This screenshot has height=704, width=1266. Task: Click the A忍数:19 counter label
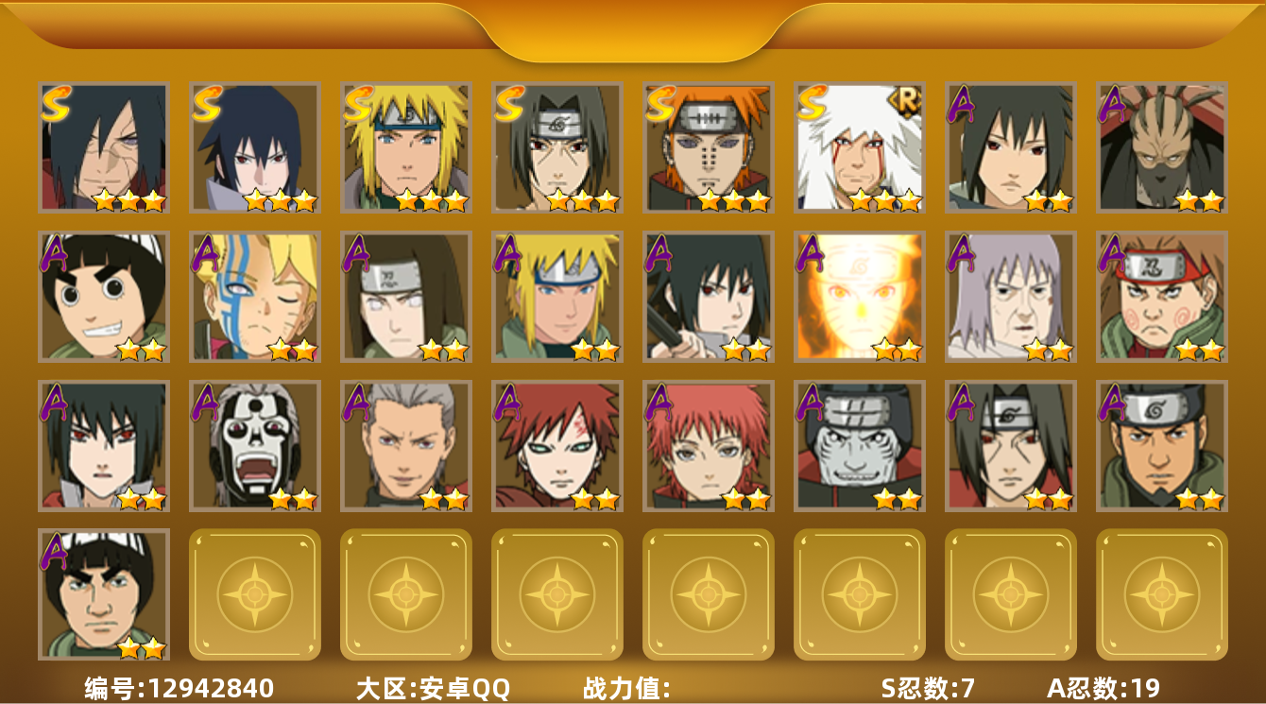[1103, 688]
